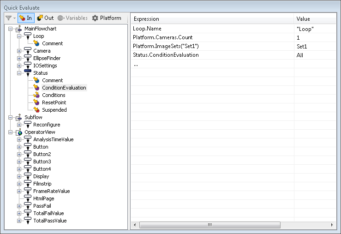Screen dimensions: 341x234
Task: Toggle the Platform filter button
Action: 107,18
